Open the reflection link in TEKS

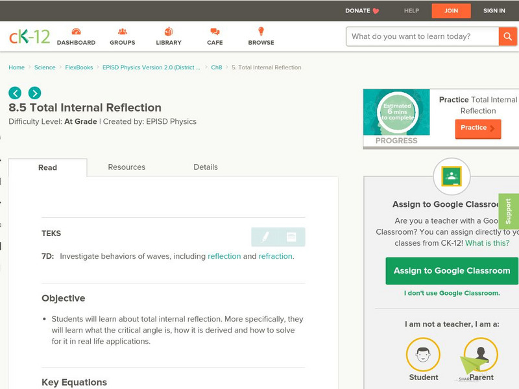(x=224, y=256)
